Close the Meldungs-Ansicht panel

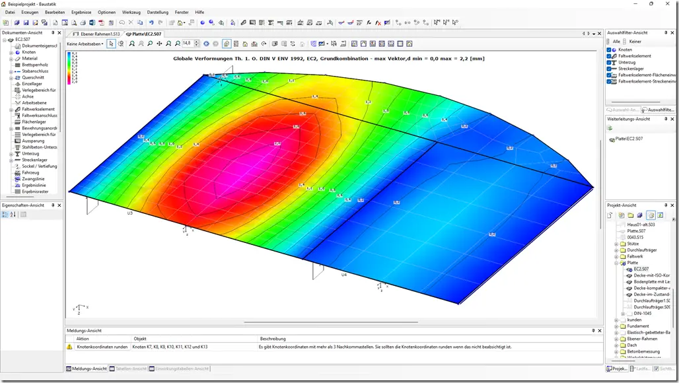click(x=600, y=331)
